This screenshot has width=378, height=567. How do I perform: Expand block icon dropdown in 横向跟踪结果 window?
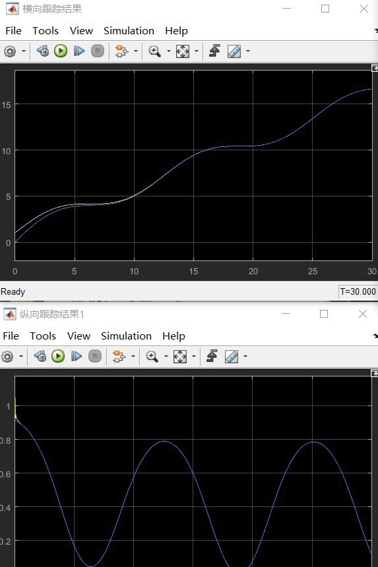136,51
